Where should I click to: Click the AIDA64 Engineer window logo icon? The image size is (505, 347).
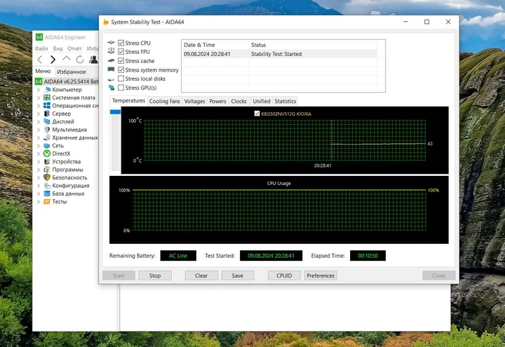coord(39,37)
